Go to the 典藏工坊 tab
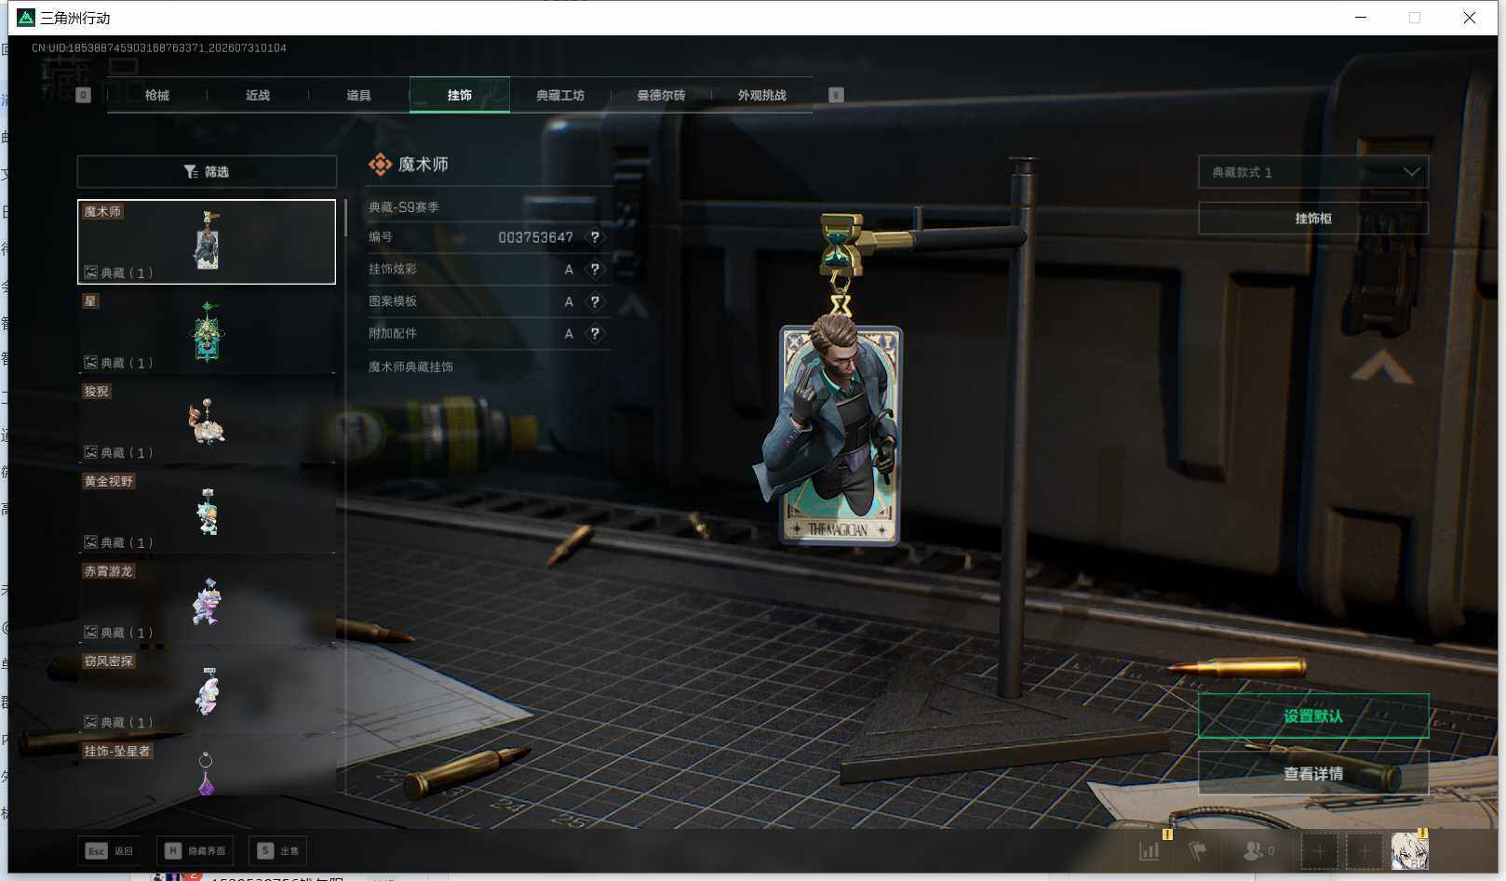Viewport: 1506px width, 881px height. 560,95
